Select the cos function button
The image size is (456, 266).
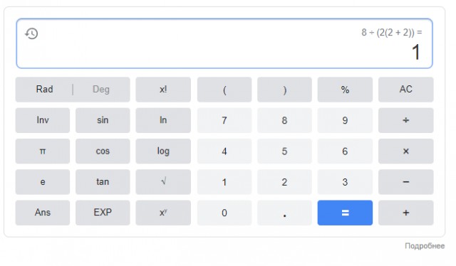coord(103,151)
